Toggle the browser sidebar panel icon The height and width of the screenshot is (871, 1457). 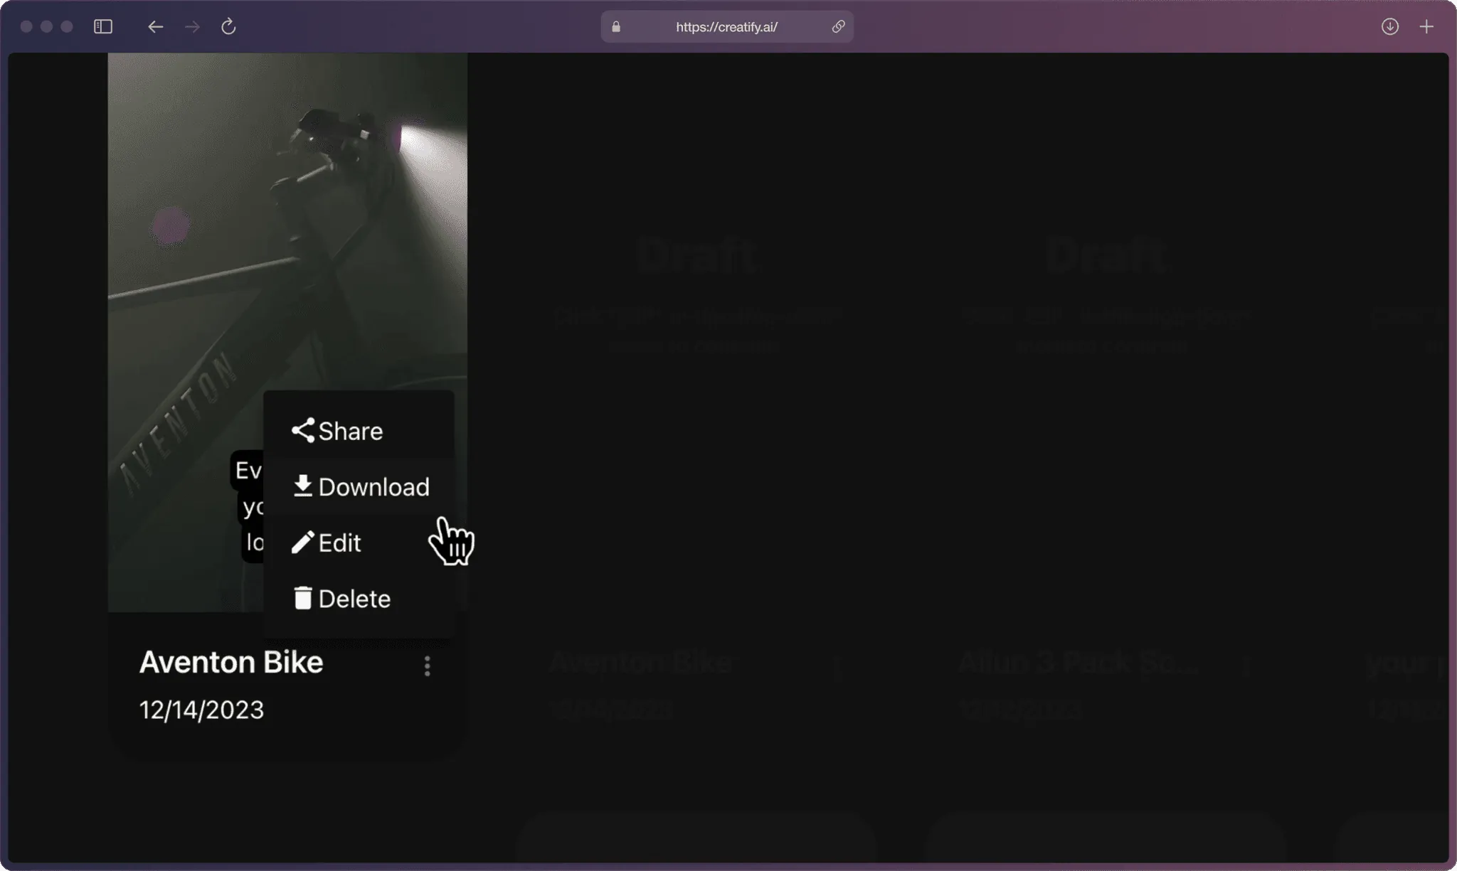pos(103,27)
